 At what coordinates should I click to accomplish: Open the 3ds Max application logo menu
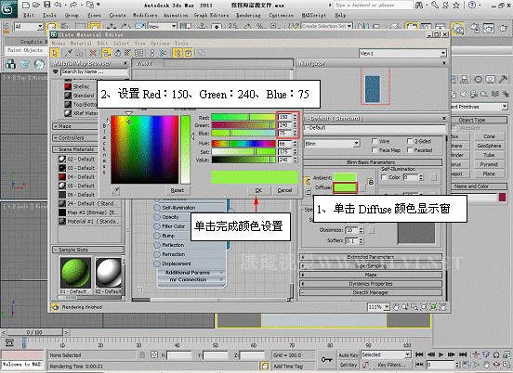click(8, 9)
